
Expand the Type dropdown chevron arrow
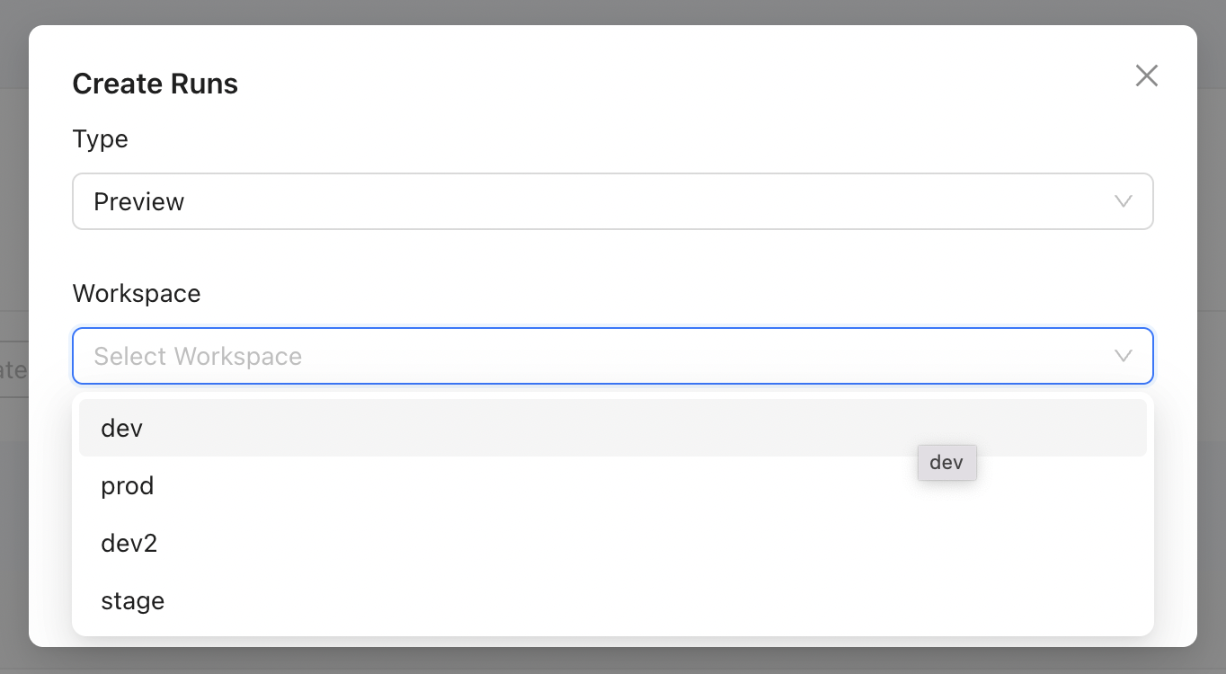[x=1123, y=201]
